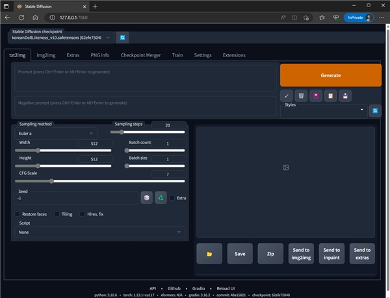Viewport: 390px width, 298px height.
Task: Go to the Train tab
Action: coord(177,55)
